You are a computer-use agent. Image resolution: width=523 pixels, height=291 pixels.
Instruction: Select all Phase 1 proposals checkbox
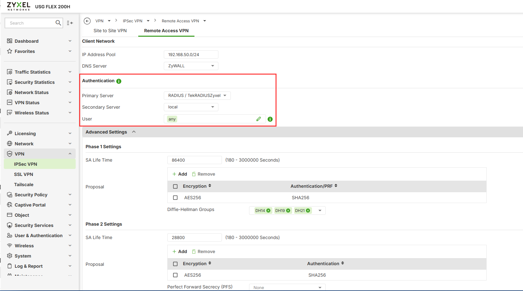[x=175, y=186]
